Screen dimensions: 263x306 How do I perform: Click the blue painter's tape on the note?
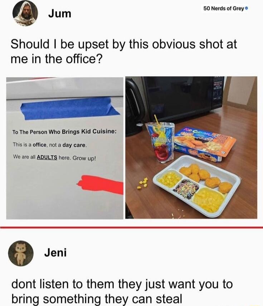click(69, 108)
